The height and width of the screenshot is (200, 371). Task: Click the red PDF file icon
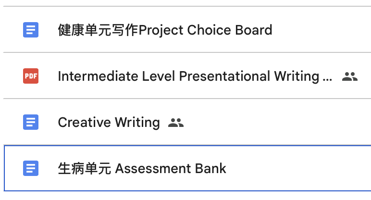click(31, 76)
